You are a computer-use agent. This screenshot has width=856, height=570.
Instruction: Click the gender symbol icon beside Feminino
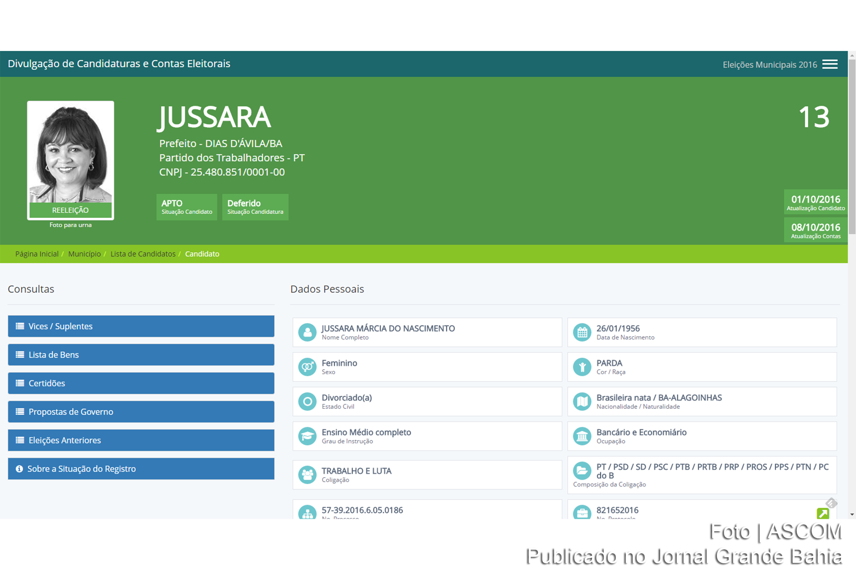pyautogui.click(x=307, y=367)
